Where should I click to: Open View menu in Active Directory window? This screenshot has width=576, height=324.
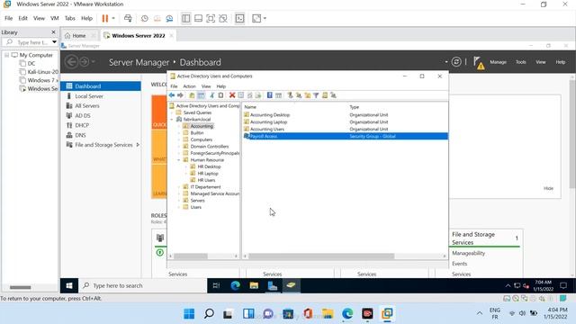206,86
